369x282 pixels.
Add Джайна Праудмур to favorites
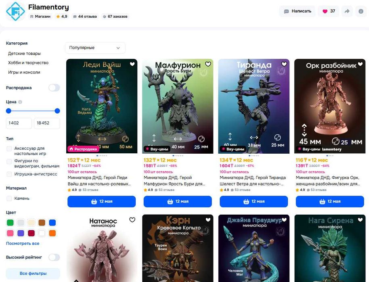click(284, 220)
